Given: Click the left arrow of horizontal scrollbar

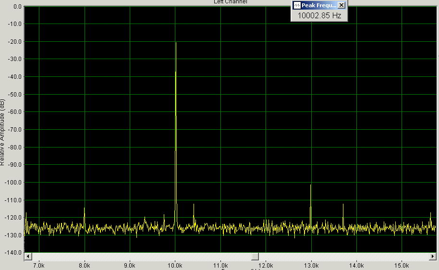Looking at the screenshot, I should (x=27, y=256).
